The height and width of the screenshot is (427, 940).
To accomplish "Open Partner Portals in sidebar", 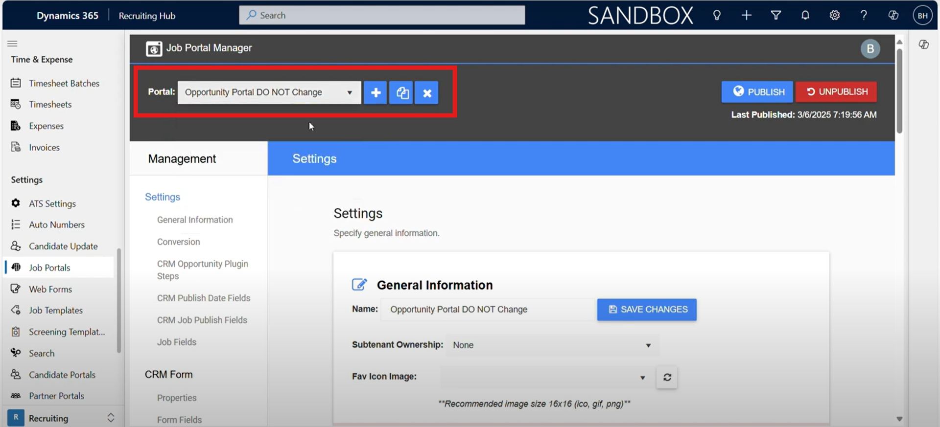I will coord(58,396).
